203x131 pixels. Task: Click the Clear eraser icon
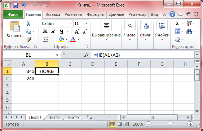pyautogui.click(x=178, y=39)
